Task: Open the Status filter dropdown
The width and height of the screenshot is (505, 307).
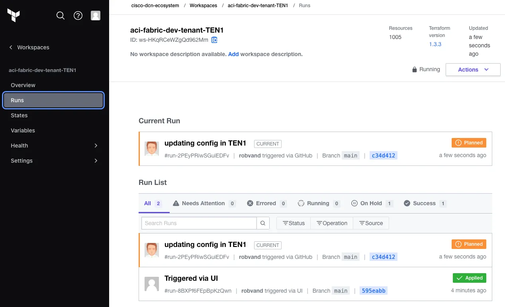Action: click(294, 223)
